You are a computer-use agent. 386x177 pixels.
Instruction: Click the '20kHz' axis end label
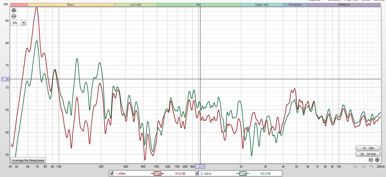(x=381, y=167)
